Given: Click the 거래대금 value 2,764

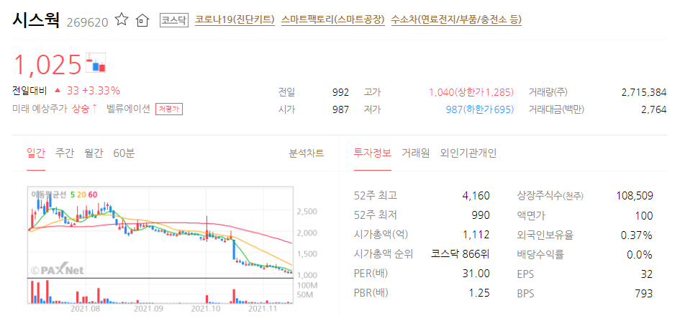Looking at the screenshot, I should click(653, 109).
